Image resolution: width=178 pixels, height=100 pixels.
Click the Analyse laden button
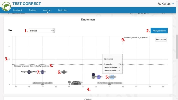(x=159, y=31)
